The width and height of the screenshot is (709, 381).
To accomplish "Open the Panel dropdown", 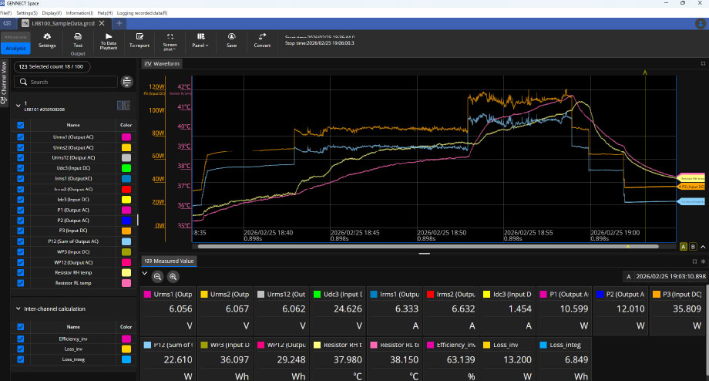I will click(200, 40).
